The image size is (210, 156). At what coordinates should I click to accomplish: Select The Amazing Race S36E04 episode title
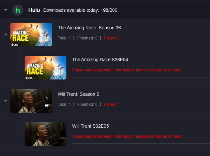[x=100, y=60]
